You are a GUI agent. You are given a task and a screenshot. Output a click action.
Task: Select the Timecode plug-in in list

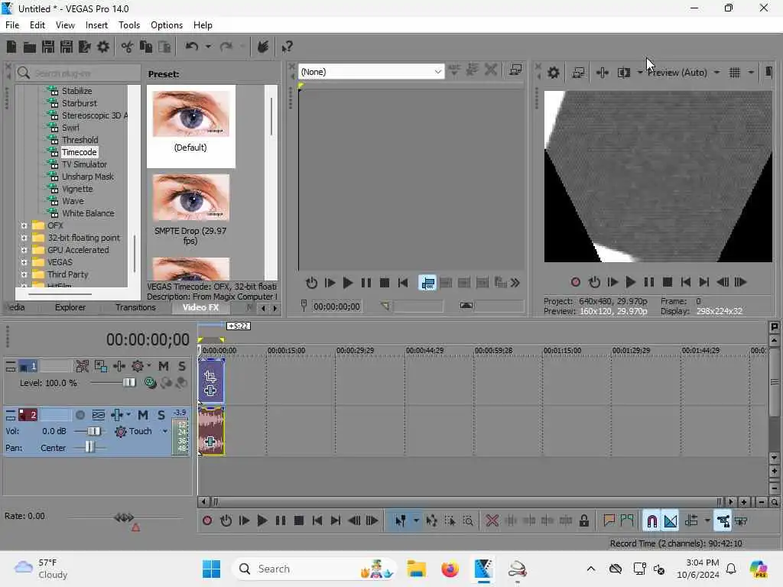pos(79,152)
